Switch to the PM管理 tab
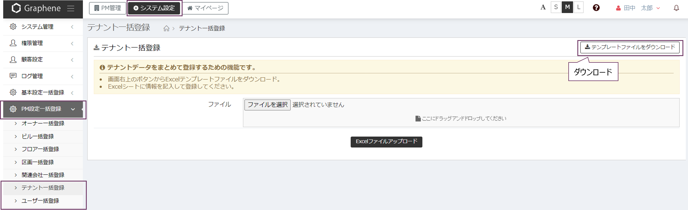This screenshot has height=210, width=688. pyautogui.click(x=107, y=8)
